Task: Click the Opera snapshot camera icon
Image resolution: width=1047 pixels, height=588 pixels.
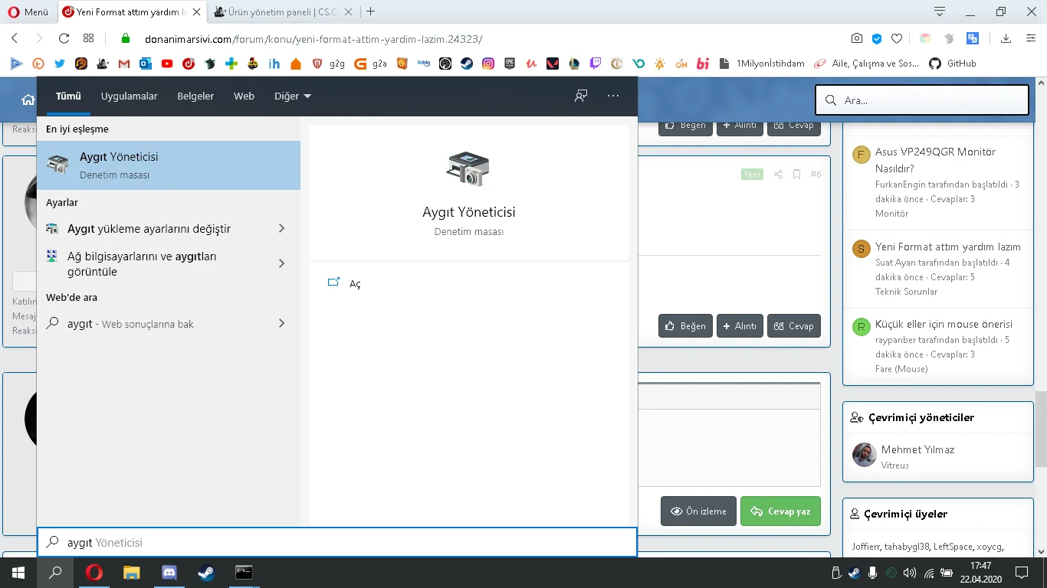Action: [x=857, y=38]
